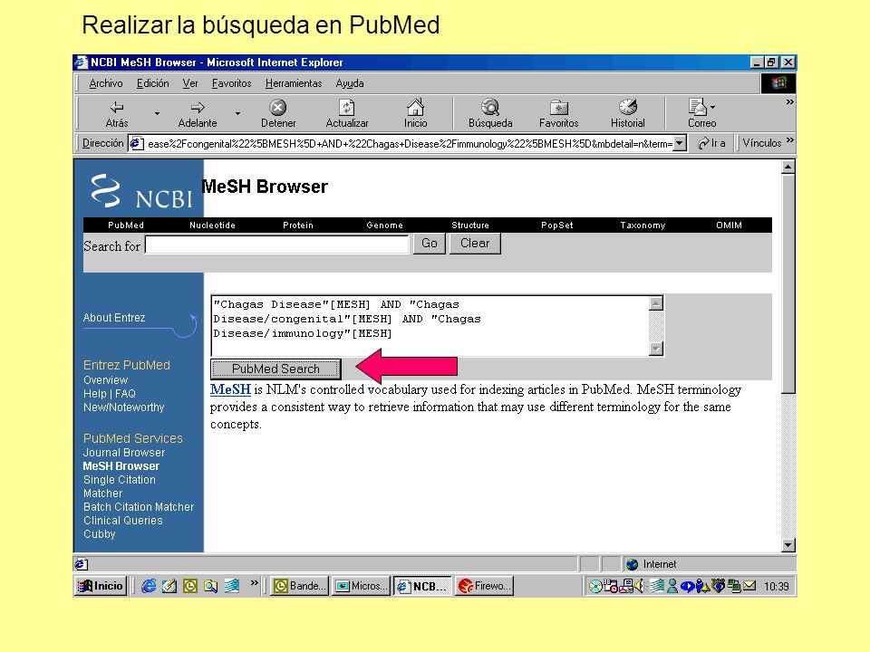The height and width of the screenshot is (652, 870).
Task: Switch to the Micros... taskbar window
Action: (x=361, y=586)
